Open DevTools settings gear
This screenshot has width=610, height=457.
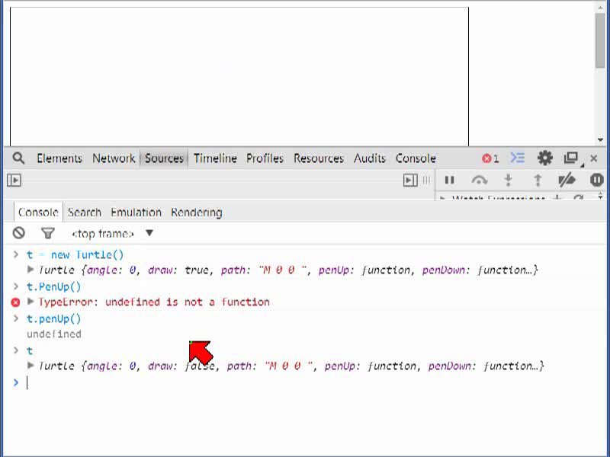click(544, 158)
